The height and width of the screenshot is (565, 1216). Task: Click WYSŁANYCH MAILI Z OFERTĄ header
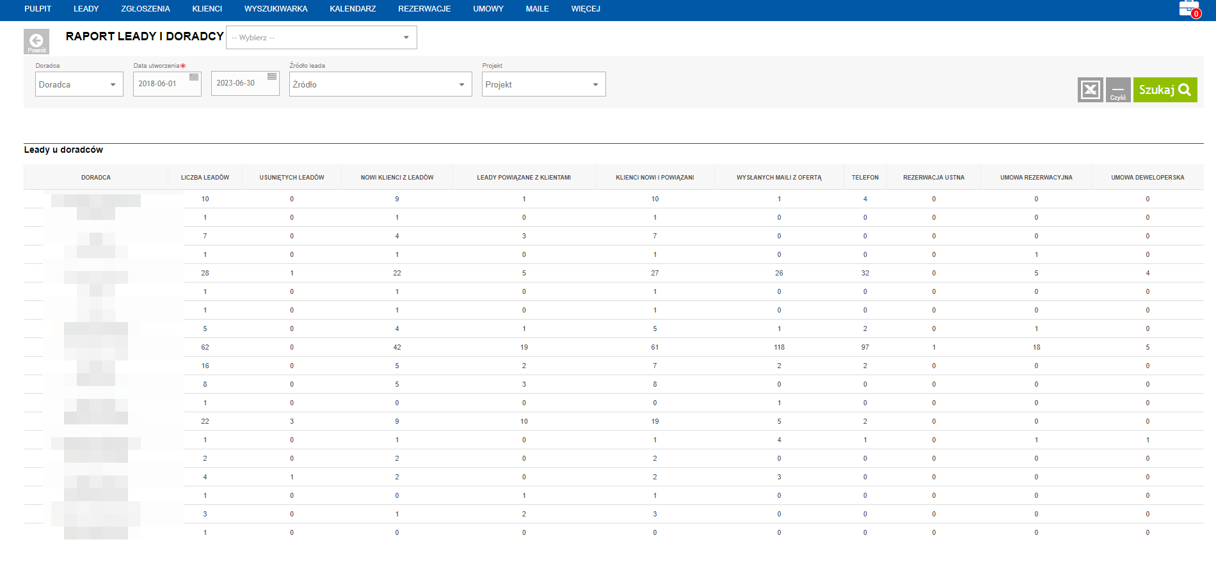[x=779, y=178]
